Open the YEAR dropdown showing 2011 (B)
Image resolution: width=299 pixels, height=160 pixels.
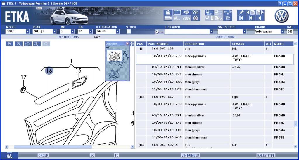pyautogui.click(x=55, y=31)
